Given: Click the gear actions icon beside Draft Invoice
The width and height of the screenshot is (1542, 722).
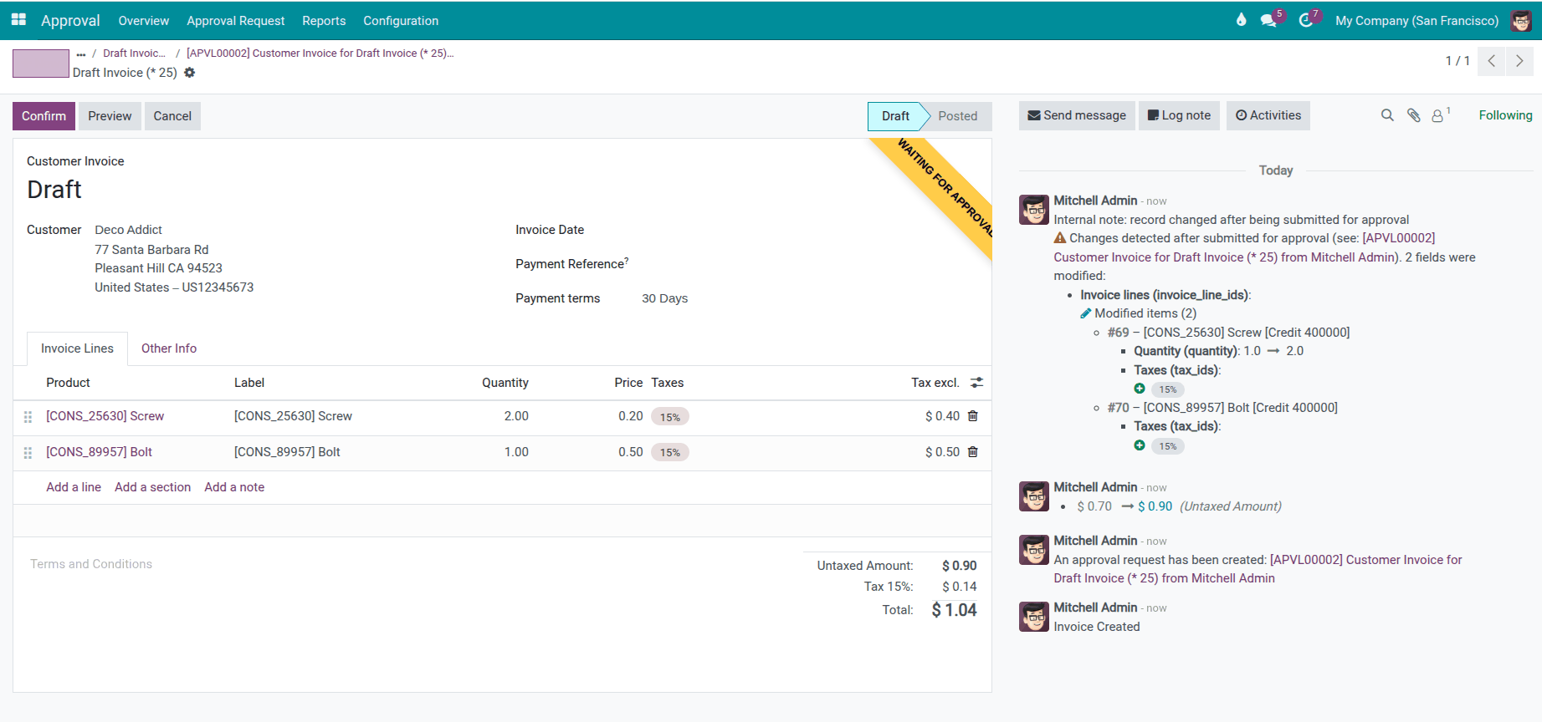Looking at the screenshot, I should click(190, 73).
